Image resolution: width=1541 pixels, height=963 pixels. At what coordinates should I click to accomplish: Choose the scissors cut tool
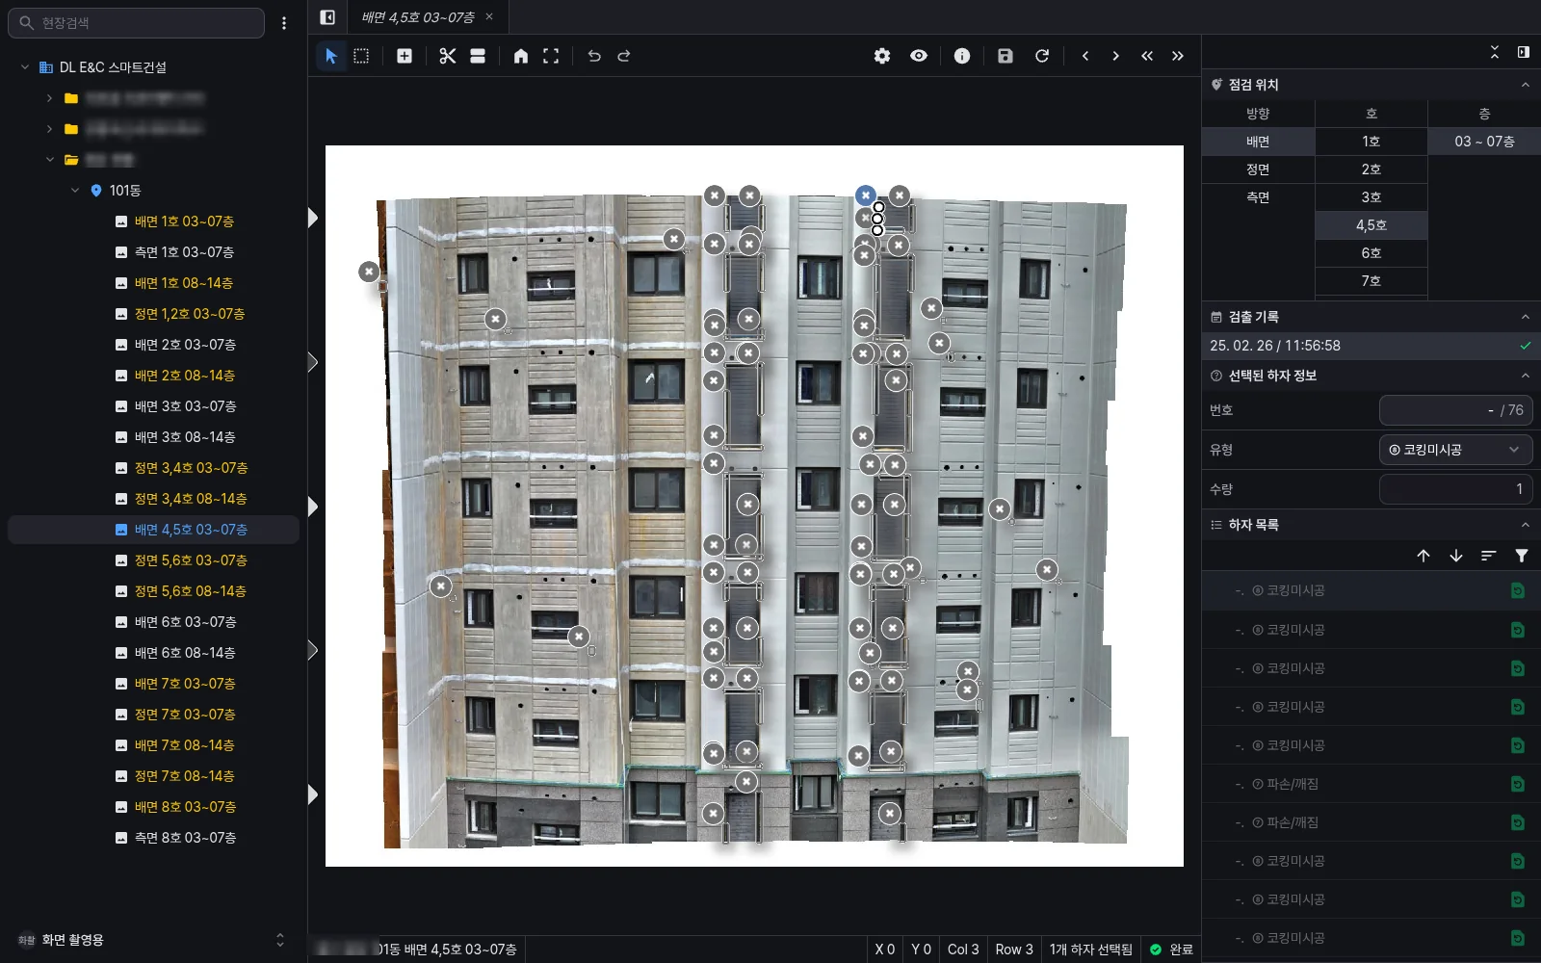tap(447, 56)
